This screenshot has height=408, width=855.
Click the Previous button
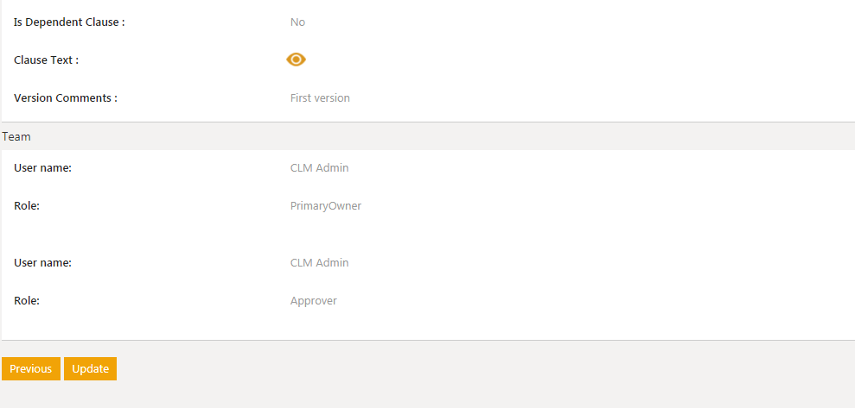point(31,368)
